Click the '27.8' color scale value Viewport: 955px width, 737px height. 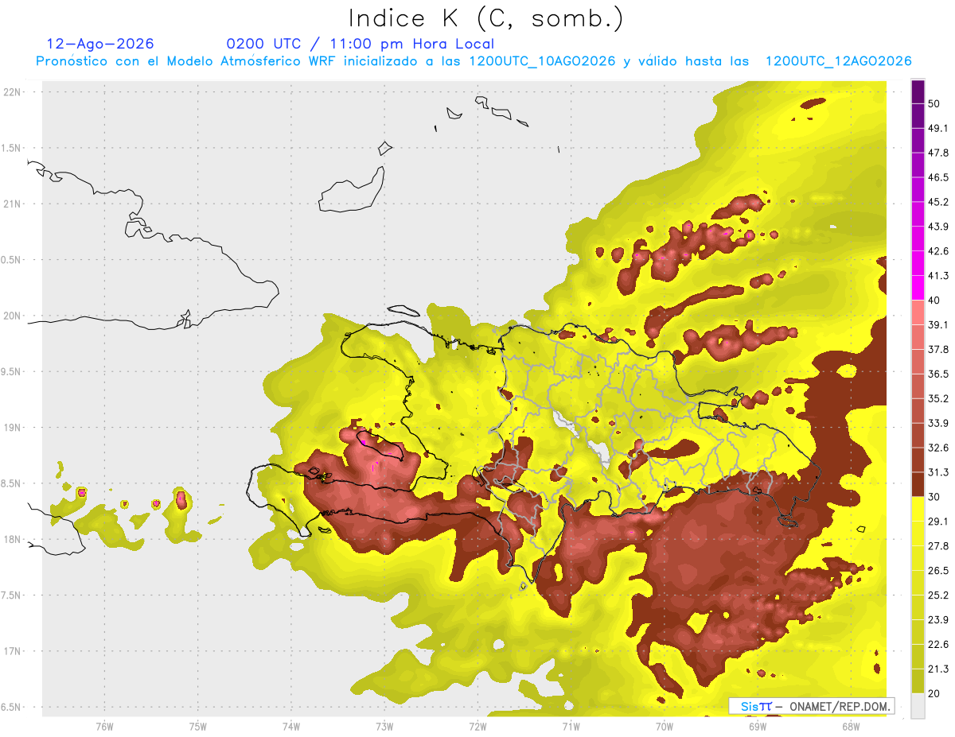click(x=938, y=545)
